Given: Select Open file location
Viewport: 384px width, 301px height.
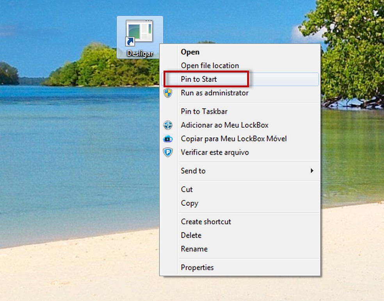Looking at the screenshot, I should (x=210, y=65).
